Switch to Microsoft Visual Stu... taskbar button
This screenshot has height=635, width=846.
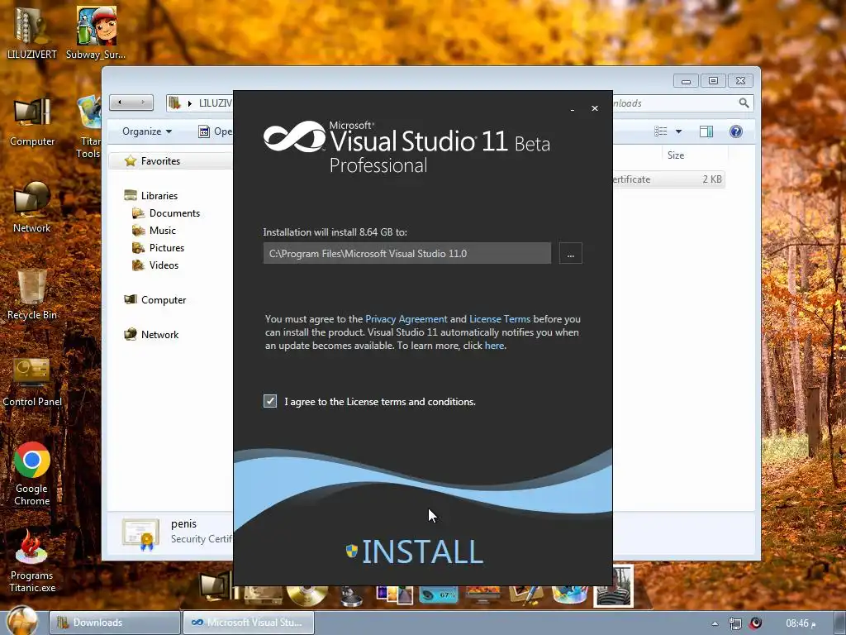[x=248, y=623]
